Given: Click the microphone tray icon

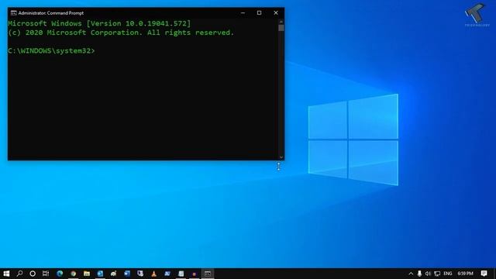Looking at the screenshot, I should coord(419,274).
